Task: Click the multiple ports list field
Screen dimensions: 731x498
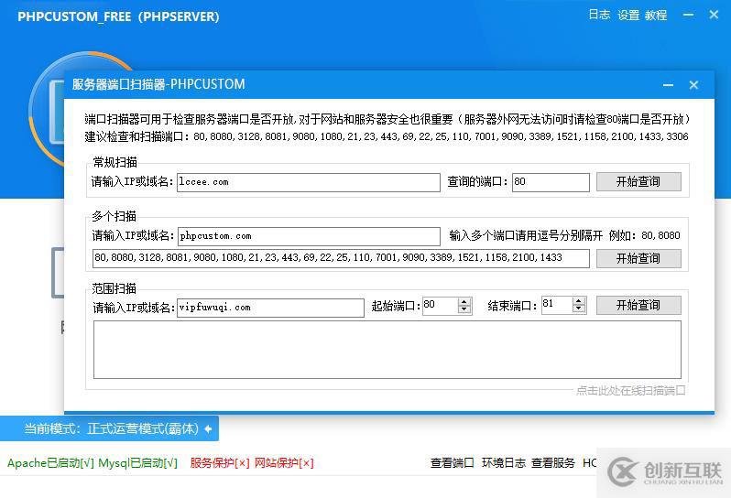Action: tap(342, 258)
